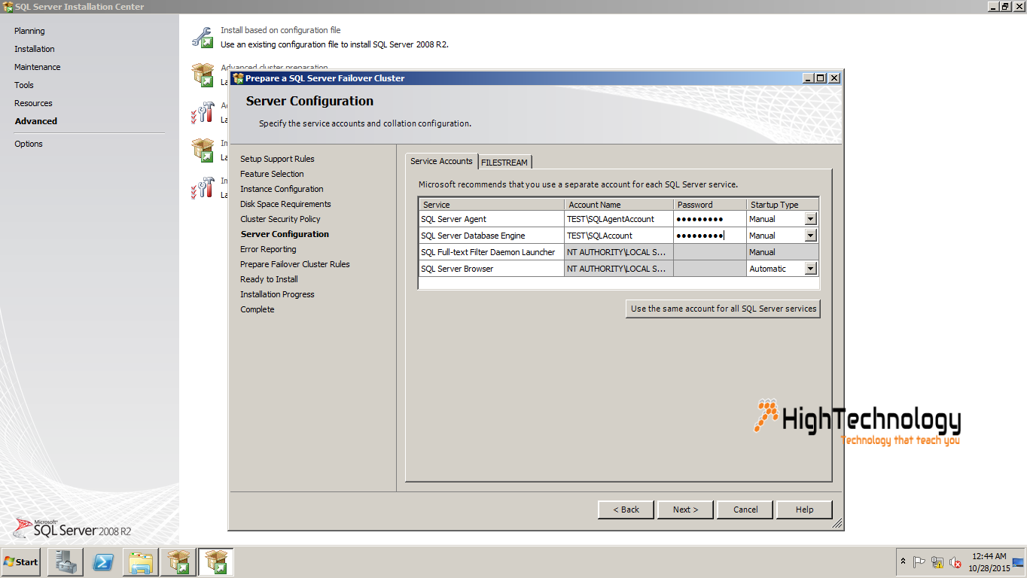This screenshot has width=1027, height=578.
Task: Click the Password column header
Action: [x=710, y=204]
